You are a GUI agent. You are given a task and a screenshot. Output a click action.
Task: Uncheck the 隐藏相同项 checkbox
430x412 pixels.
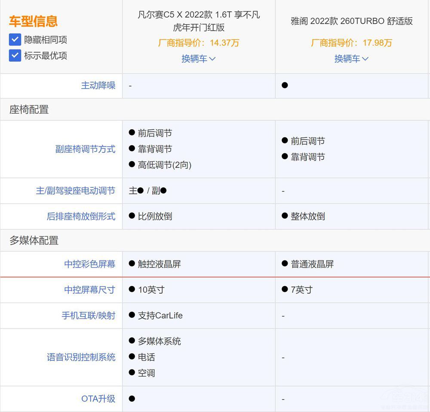(15, 40)
